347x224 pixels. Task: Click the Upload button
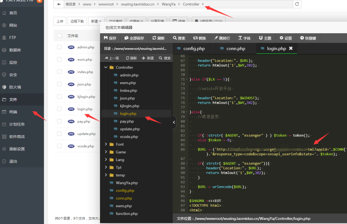(60, 21)
